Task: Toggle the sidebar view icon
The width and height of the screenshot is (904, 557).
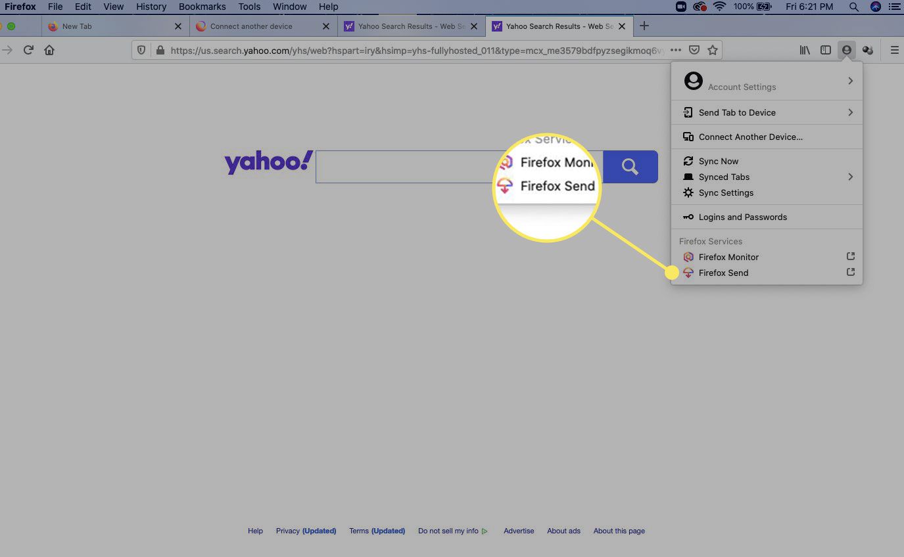Action: pos(826,50)
